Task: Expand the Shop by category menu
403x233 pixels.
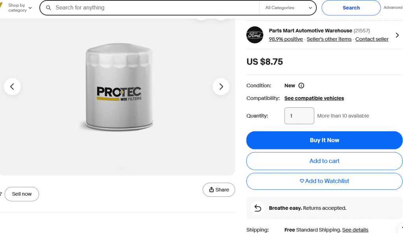Action: [x=20, y=8]
